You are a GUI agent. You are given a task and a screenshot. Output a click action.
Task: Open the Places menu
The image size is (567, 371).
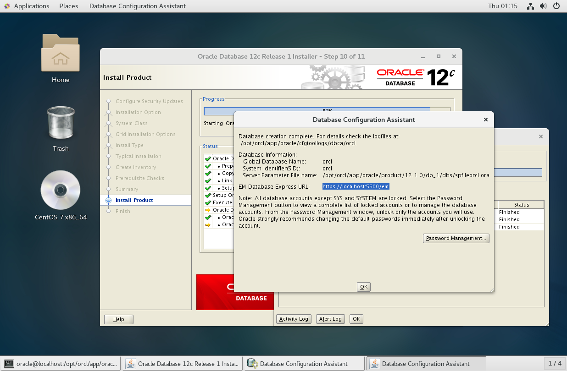69,6
